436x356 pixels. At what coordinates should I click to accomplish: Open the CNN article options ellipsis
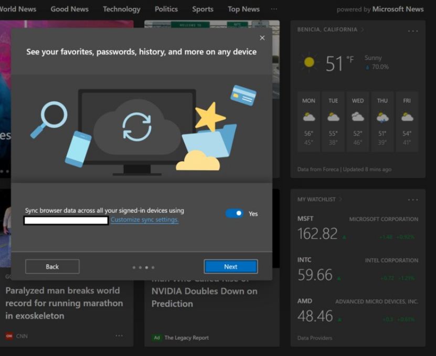pyautogui.click(x=119, y=336)
